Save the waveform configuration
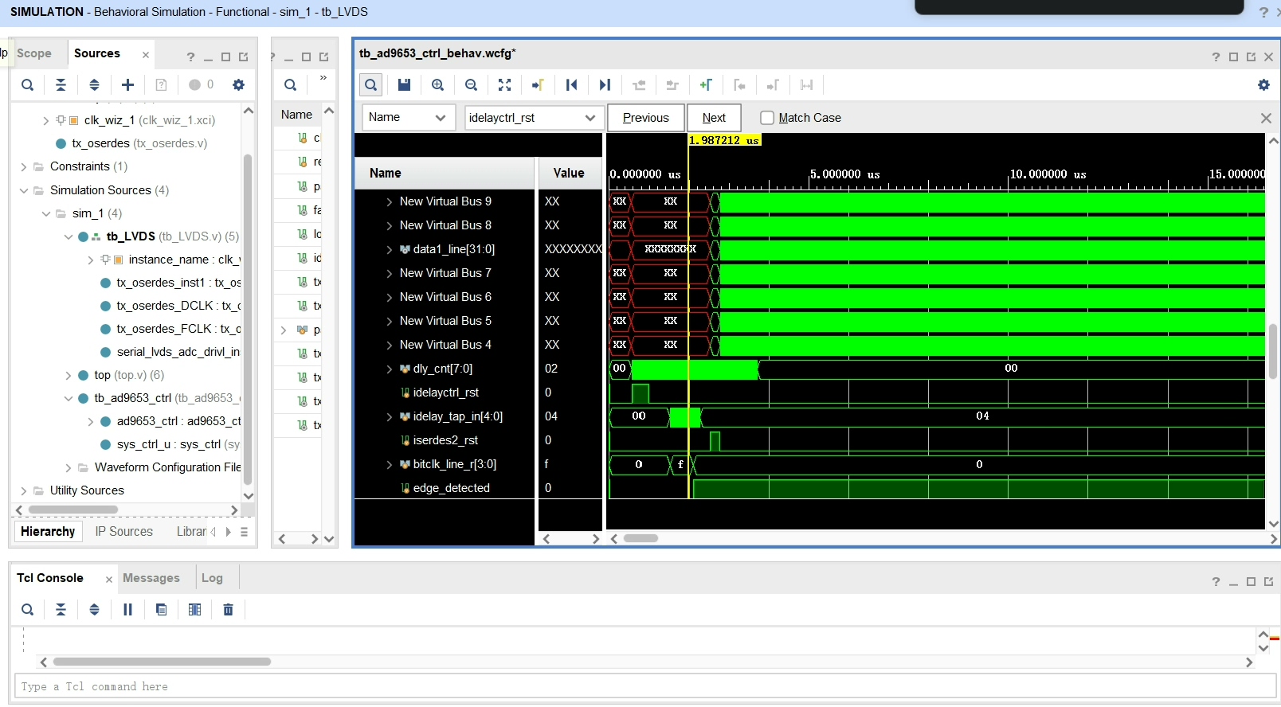 tap(404, 85)
